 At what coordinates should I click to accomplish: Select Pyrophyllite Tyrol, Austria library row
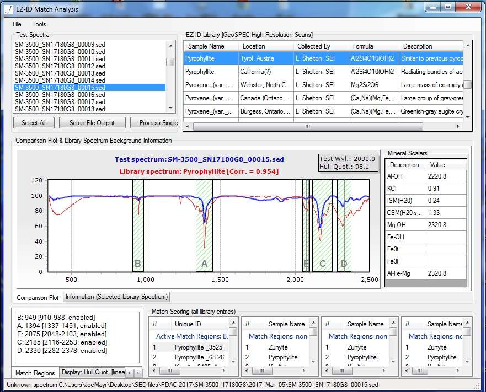click(x=323, y=58)
